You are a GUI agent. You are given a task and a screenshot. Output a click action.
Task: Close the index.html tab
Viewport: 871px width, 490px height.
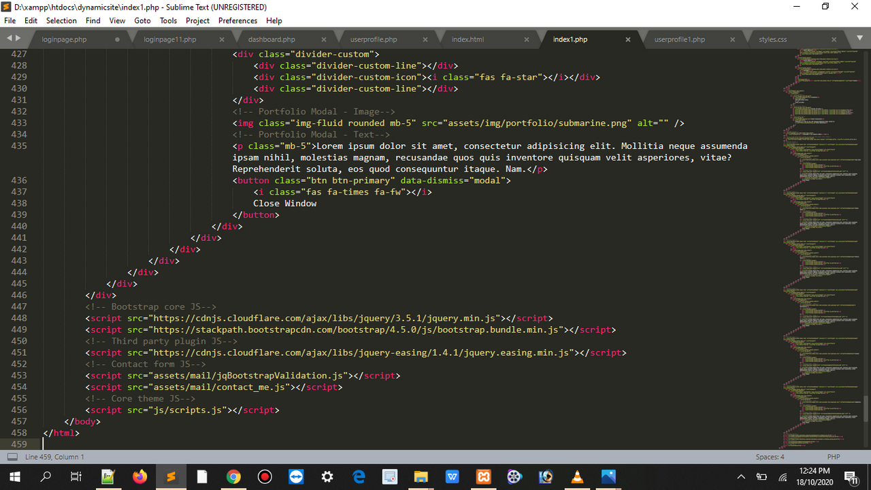[527, 39]
